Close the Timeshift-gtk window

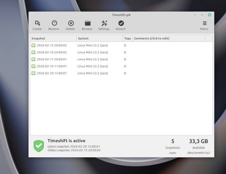coord(210,15)
